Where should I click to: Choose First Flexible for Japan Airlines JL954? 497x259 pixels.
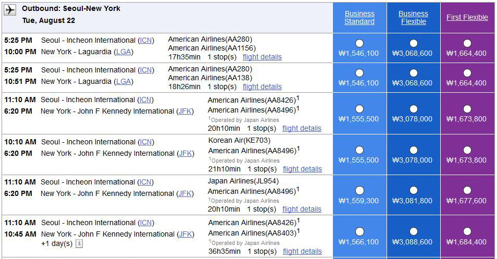click(467, 191)
